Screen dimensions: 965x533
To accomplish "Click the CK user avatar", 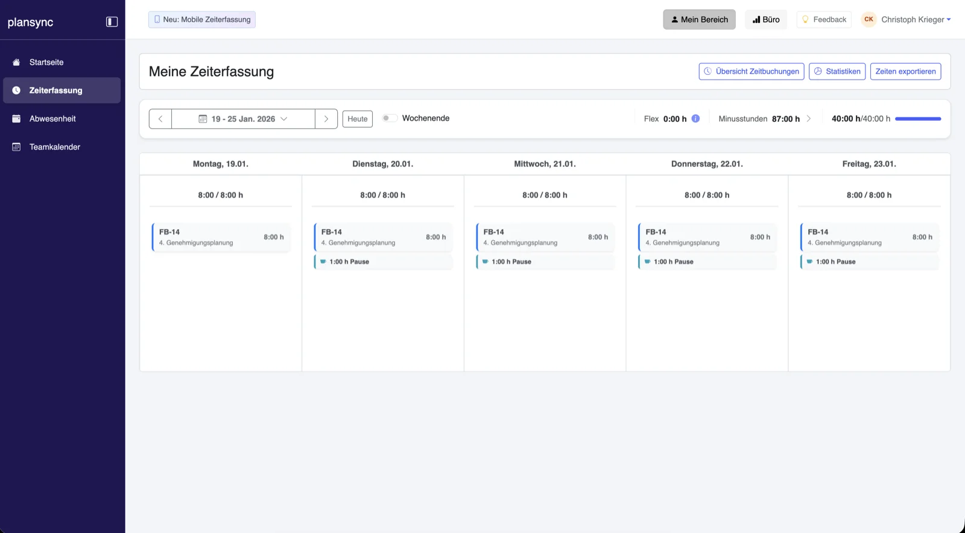I will pos(868,19).
